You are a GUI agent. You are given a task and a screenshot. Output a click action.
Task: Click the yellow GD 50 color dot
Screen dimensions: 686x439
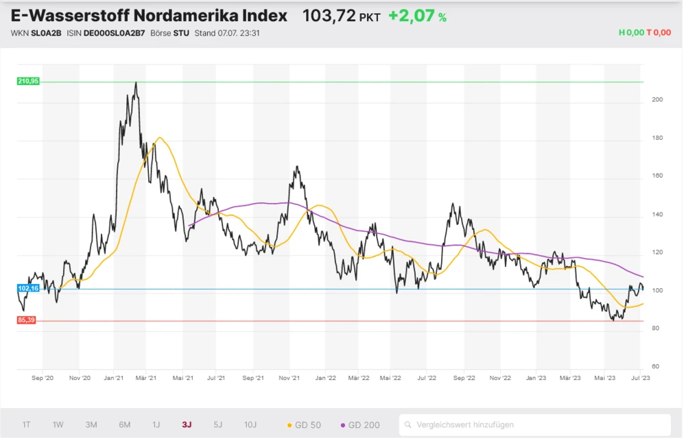point(289,425)
